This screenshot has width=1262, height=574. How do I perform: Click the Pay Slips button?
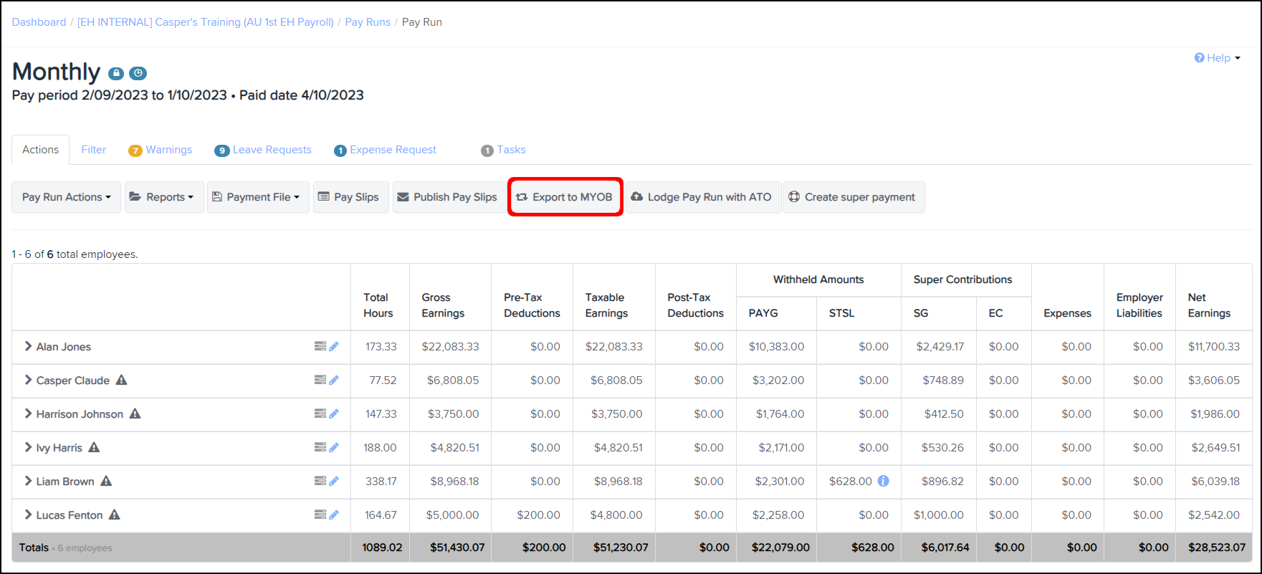point(351,197)
